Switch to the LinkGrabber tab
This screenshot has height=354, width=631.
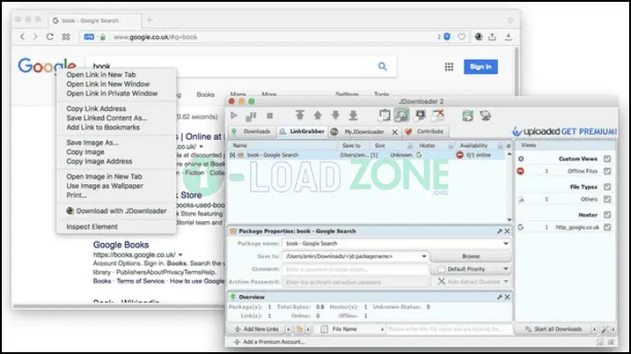tap(302, 131)
